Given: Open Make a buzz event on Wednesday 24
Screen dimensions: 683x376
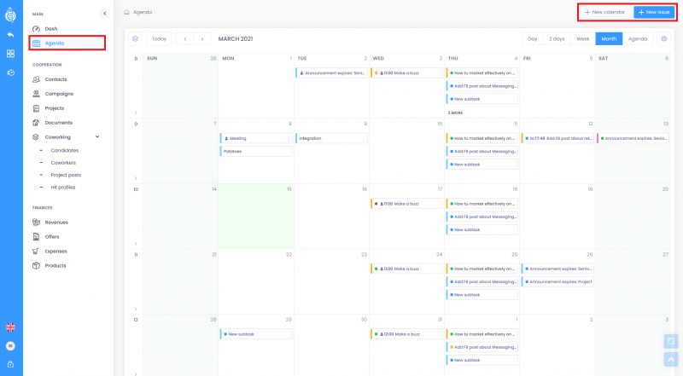Looking at the screenshot, I should [407, 269].
